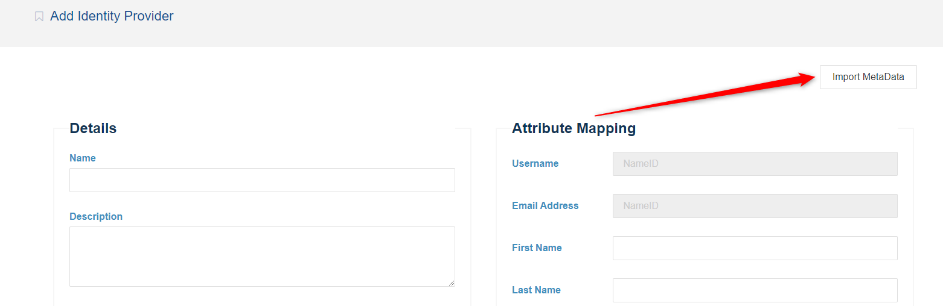Click the Username NameID field
943x306 pixels.
(x=755, y=164)
